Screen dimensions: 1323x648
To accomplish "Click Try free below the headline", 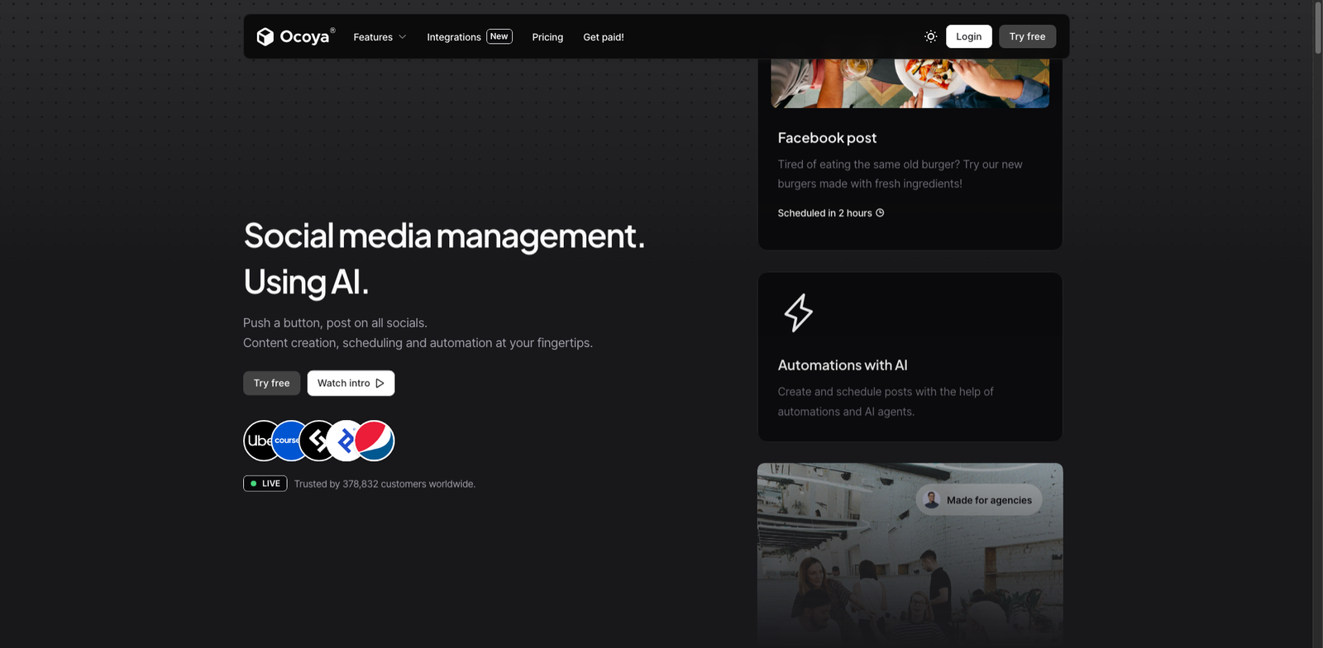I will coord(271,383).
